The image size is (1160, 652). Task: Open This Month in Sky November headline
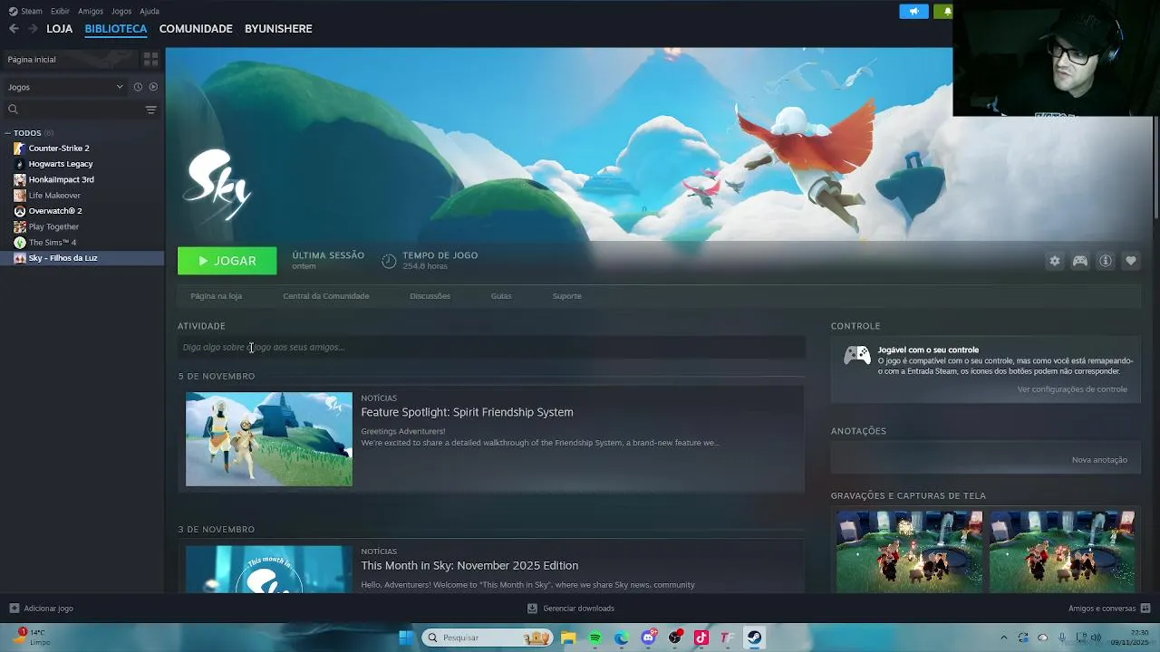click(x=469, y=565)
